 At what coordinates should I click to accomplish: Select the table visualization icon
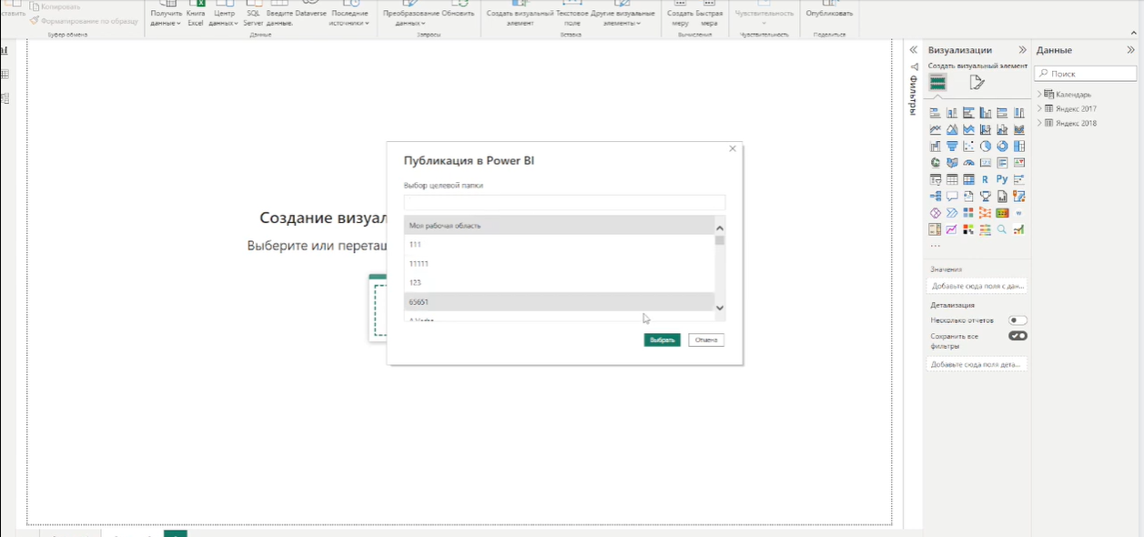[952, 177]
